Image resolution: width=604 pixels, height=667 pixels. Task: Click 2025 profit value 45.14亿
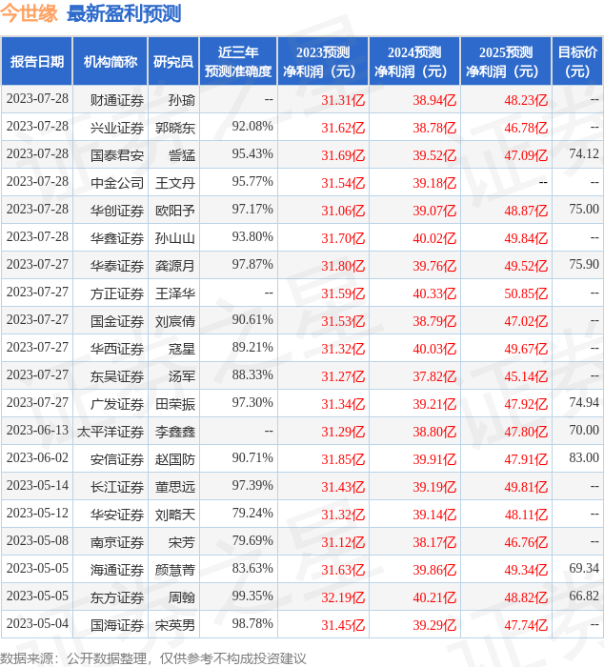526,377
